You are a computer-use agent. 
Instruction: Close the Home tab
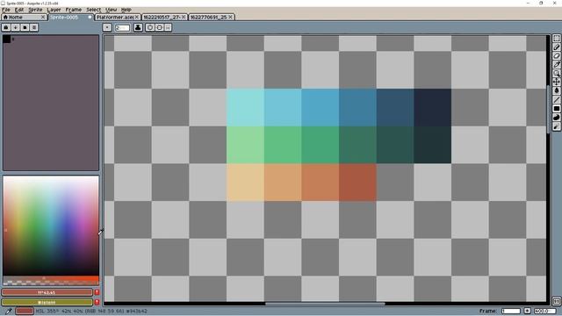43,17
